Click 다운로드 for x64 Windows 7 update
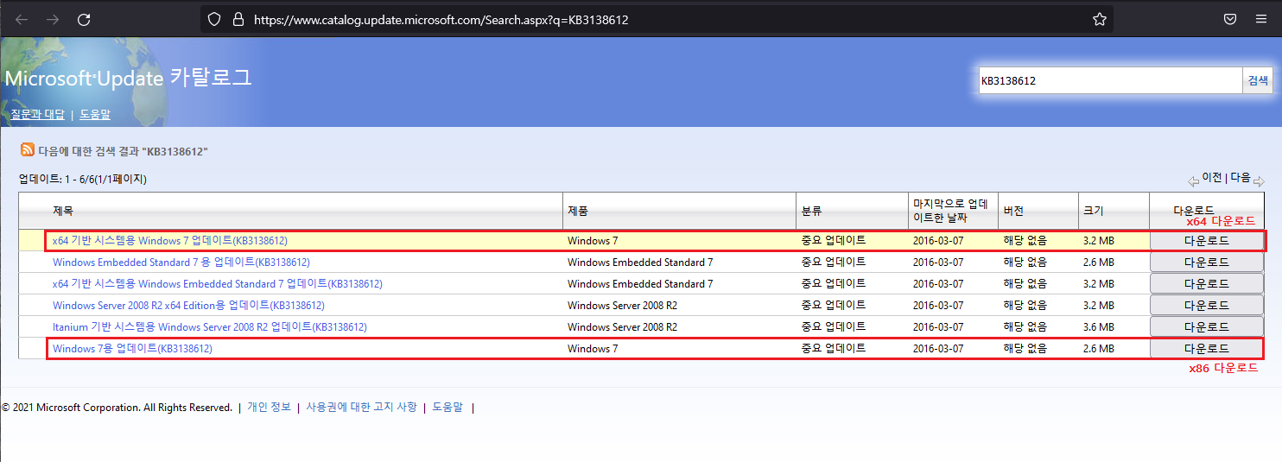Viewport: 1282px width, 462px height. click(1206, 240)
